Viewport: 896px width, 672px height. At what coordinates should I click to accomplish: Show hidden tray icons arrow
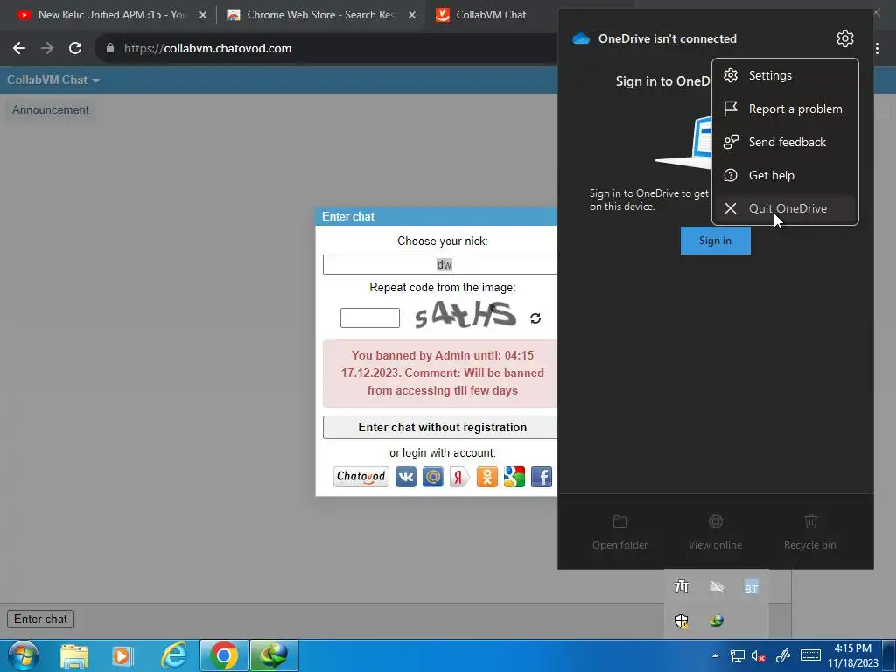pyautogui.click(x=715, y=655)
